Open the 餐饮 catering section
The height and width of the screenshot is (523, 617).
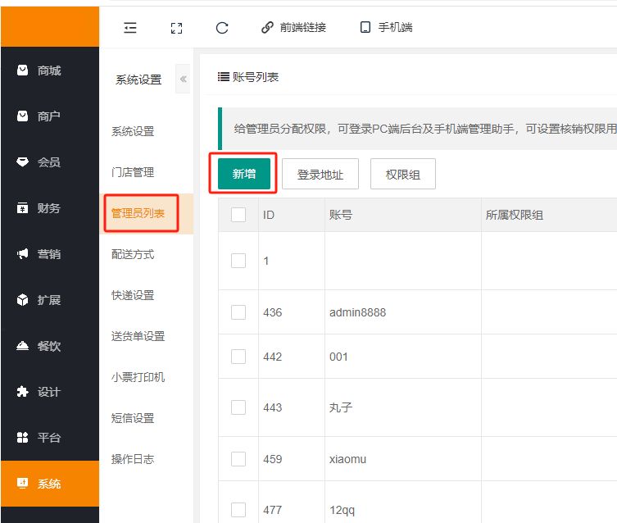click(x=49, y=346)
